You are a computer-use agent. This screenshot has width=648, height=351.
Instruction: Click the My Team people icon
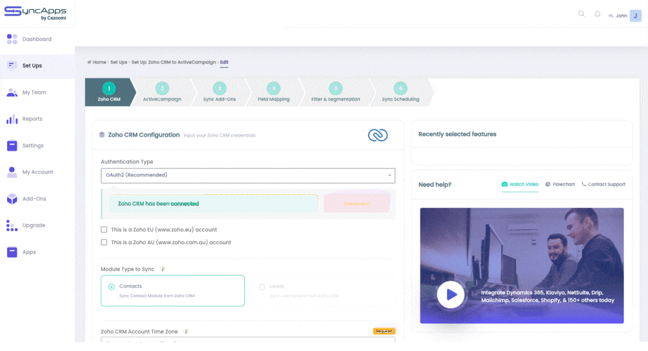point(12,93)
